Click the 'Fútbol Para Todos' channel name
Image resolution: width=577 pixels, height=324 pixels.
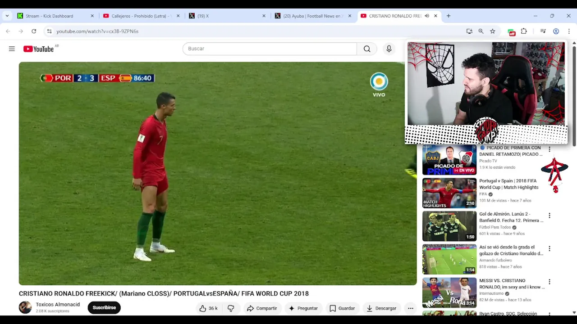click(495, 227)
